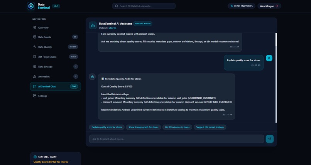
Task: Click the Data Assets database icon
Action: [x=35, y=37]
